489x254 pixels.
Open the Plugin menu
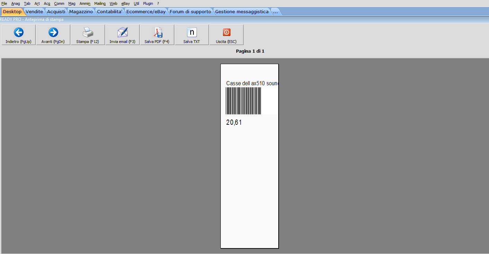(x=148, y=3)
